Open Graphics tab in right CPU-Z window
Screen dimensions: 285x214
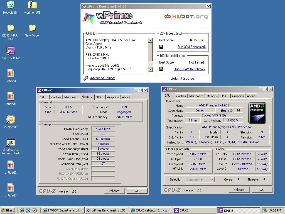pyautogui.click(x=238, y=96)
